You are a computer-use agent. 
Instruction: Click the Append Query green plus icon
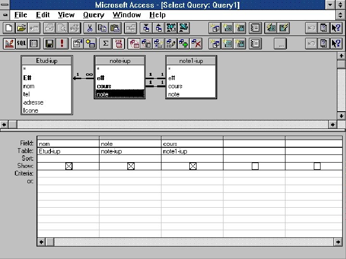(x=184, y=44)
